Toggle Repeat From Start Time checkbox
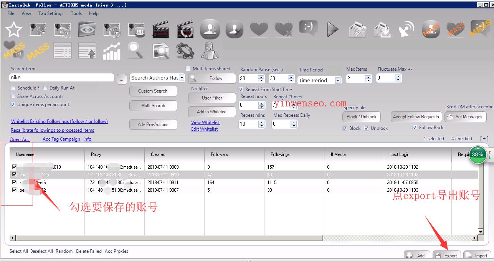The width and height of the screenshot is (494, 262). point(241,90)
